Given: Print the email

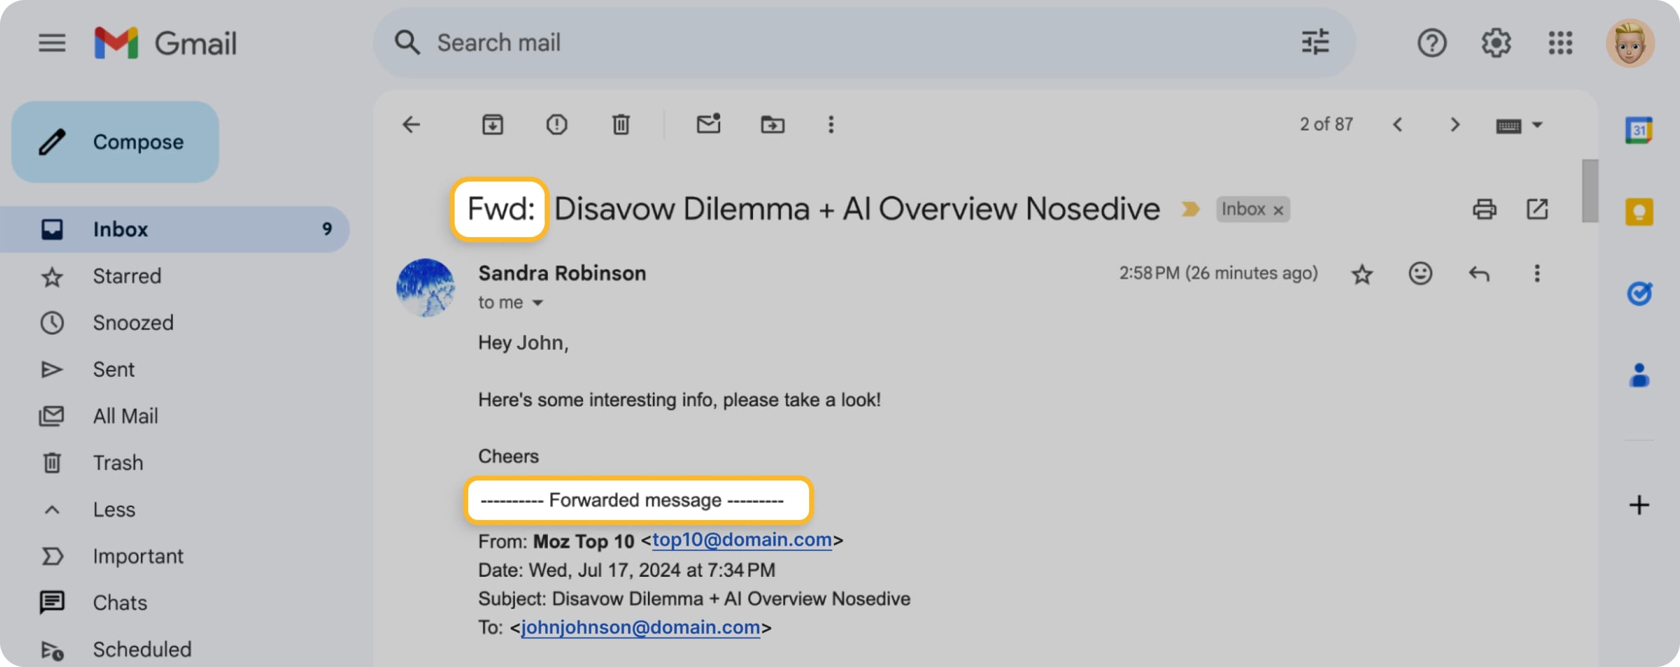Looking at the screenshot, I should pyautogui.click(x=1485, y=209).
